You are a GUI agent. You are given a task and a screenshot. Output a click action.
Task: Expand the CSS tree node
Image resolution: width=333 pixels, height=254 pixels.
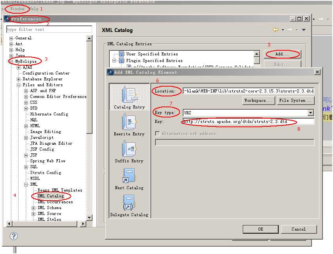click(x=26, y=103)
